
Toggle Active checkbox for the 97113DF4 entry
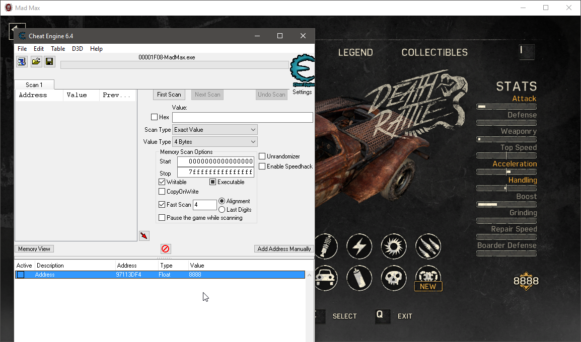pyautogui.click(x=21, y=275)
